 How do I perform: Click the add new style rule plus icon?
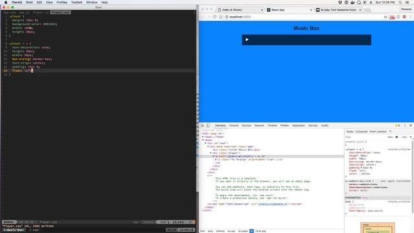point(411,137)
